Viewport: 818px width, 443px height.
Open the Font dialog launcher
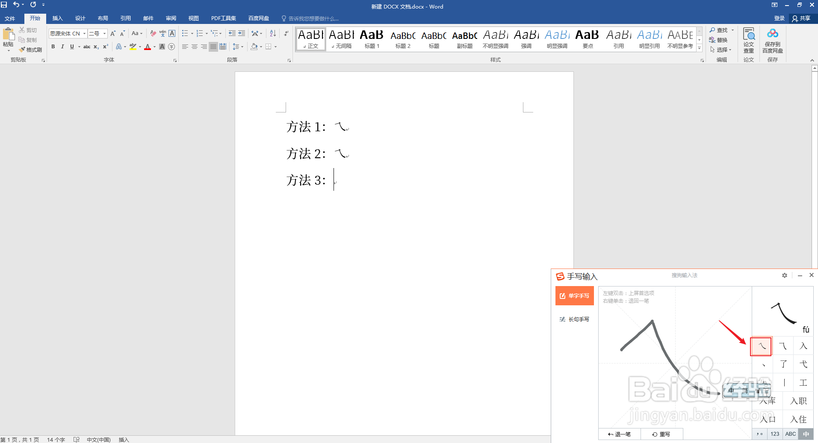pos(175,60)
